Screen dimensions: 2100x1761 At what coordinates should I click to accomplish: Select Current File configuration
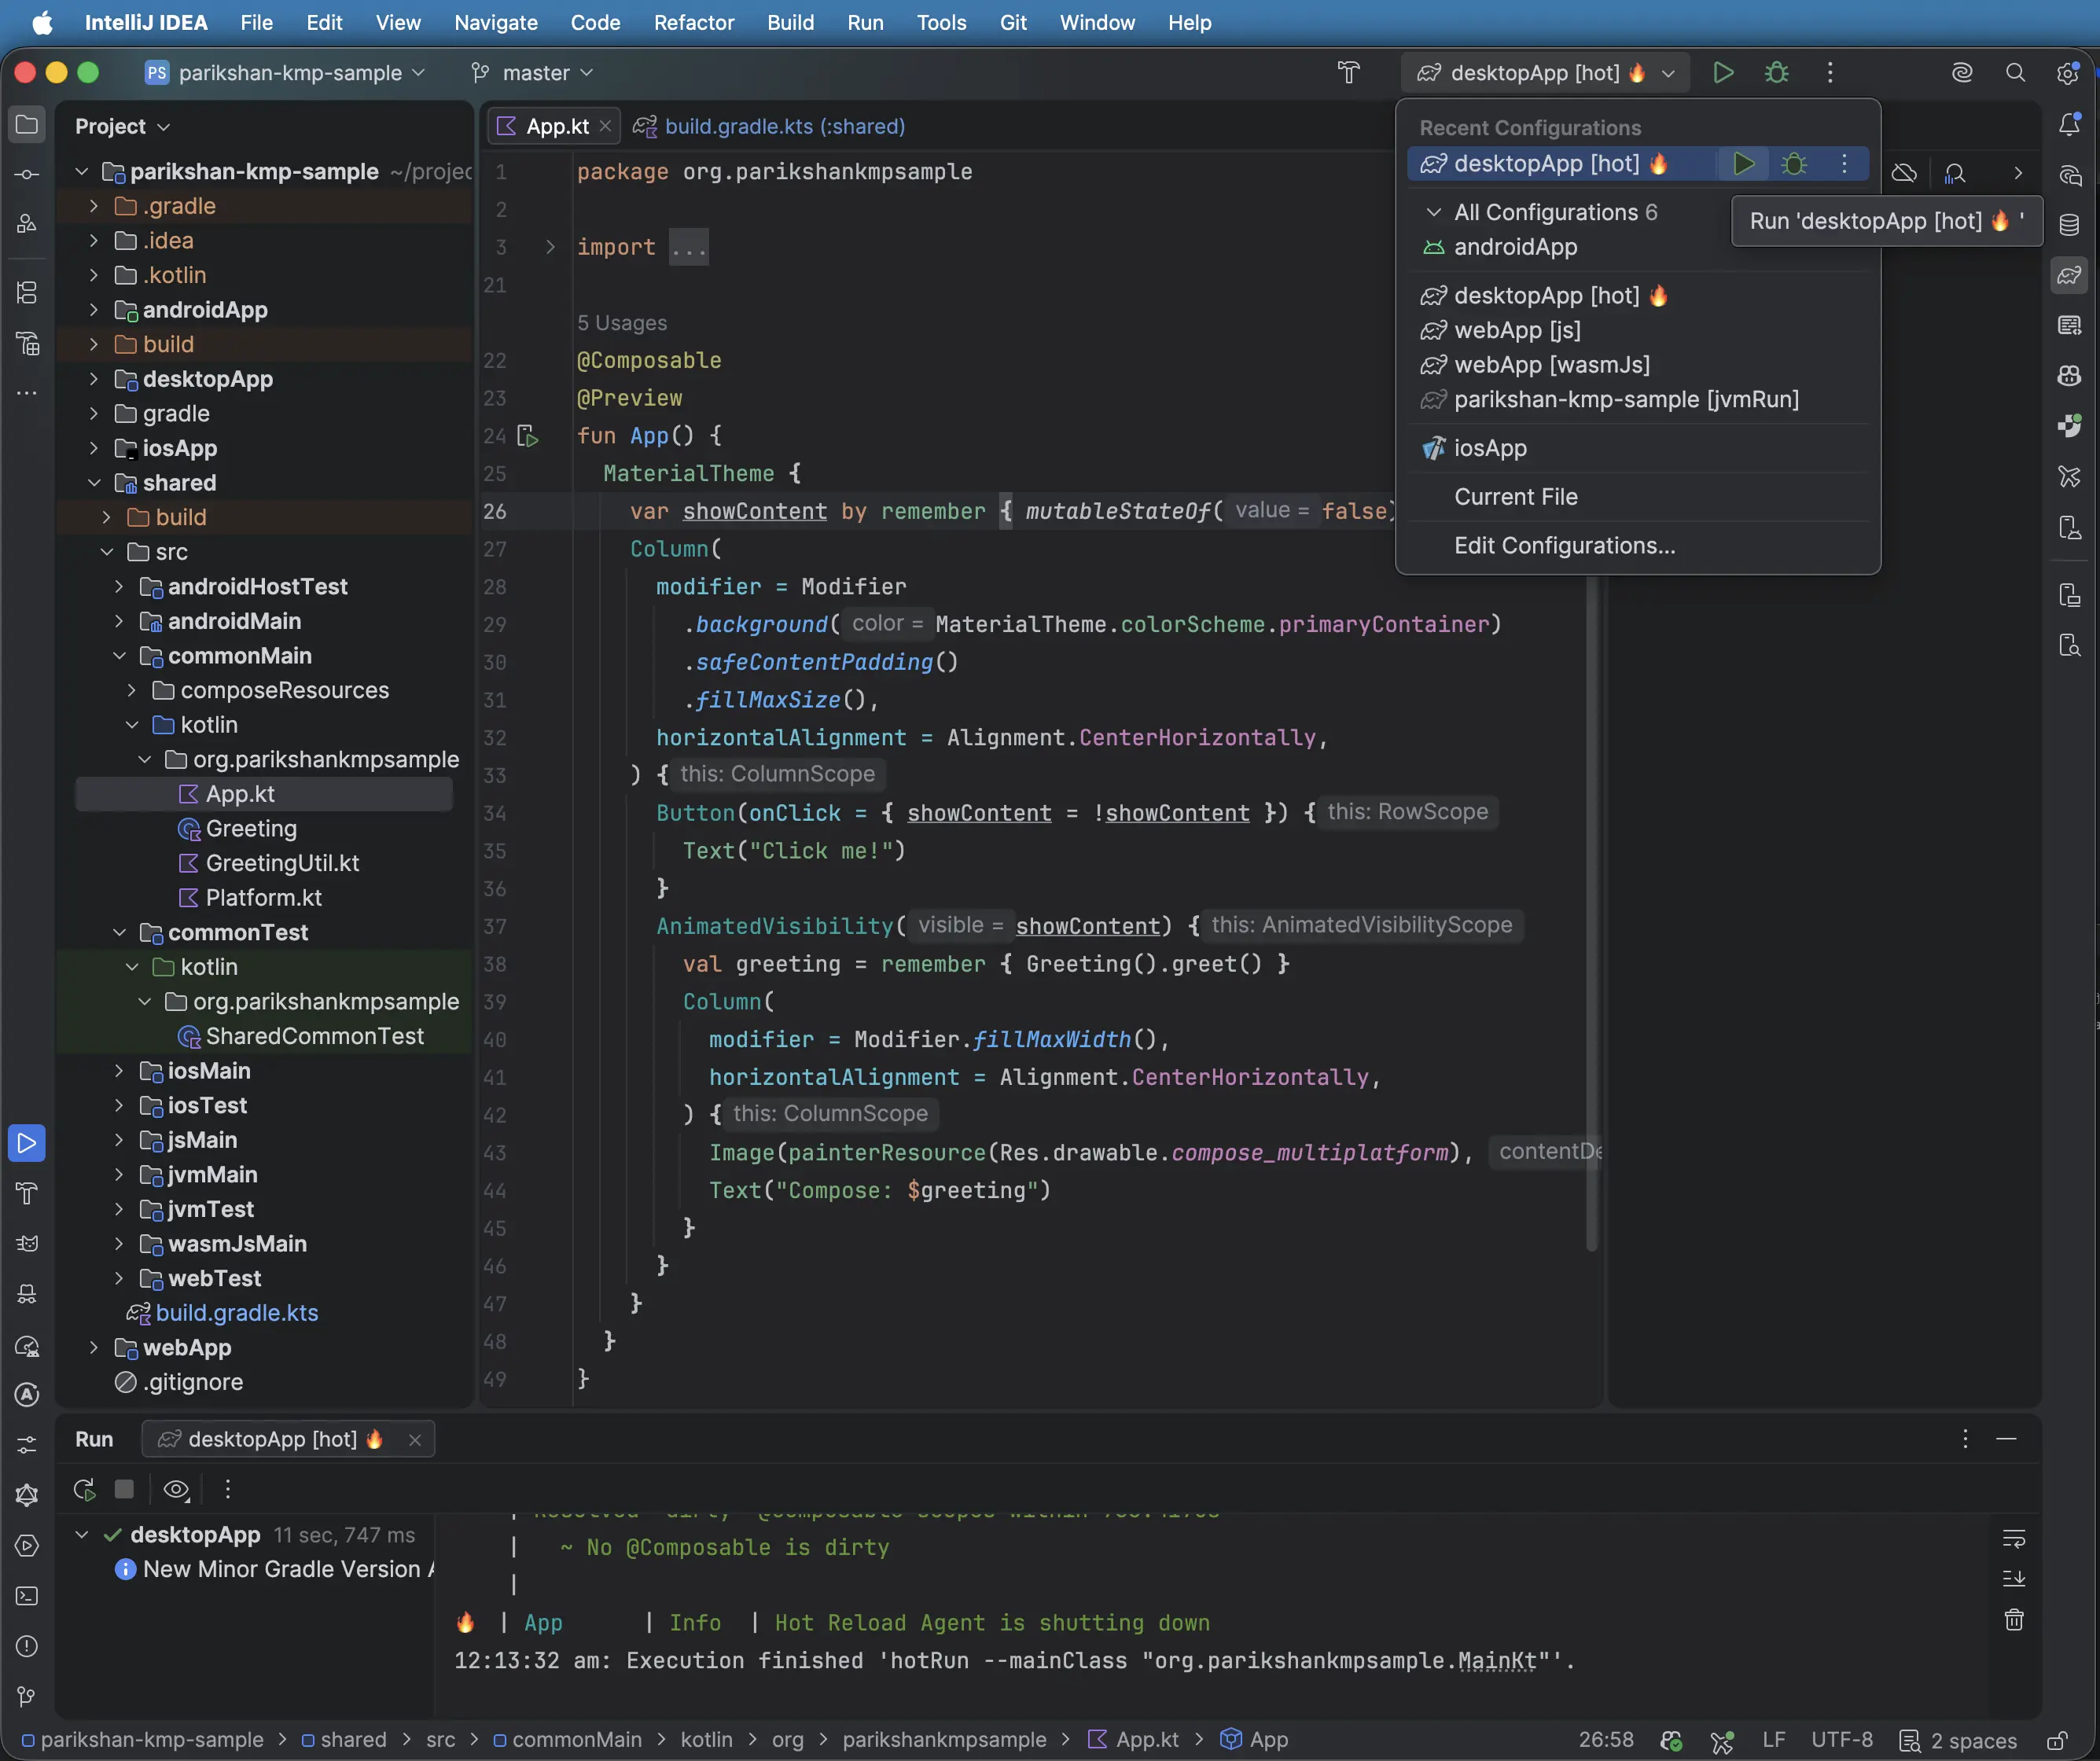tap(1516, 497)
